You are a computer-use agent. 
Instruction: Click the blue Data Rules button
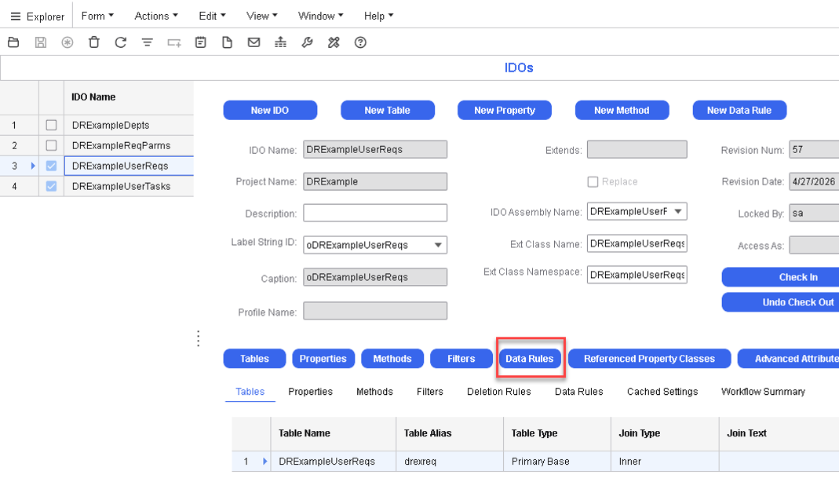530,359
